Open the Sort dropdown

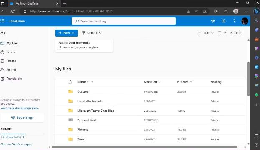point(206,33)
